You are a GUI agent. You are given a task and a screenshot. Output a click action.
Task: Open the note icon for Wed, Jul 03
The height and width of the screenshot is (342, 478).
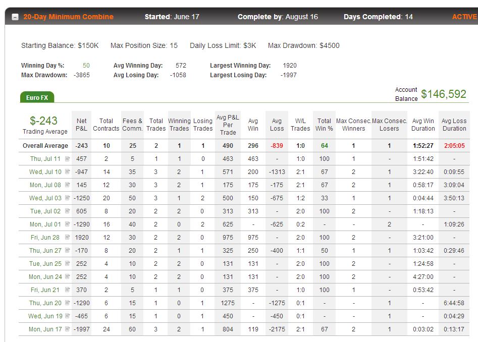(x=67, y=198)
